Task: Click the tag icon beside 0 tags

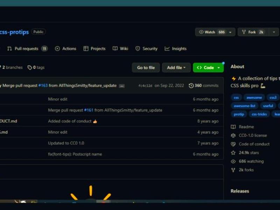Action: pos(30,68)
